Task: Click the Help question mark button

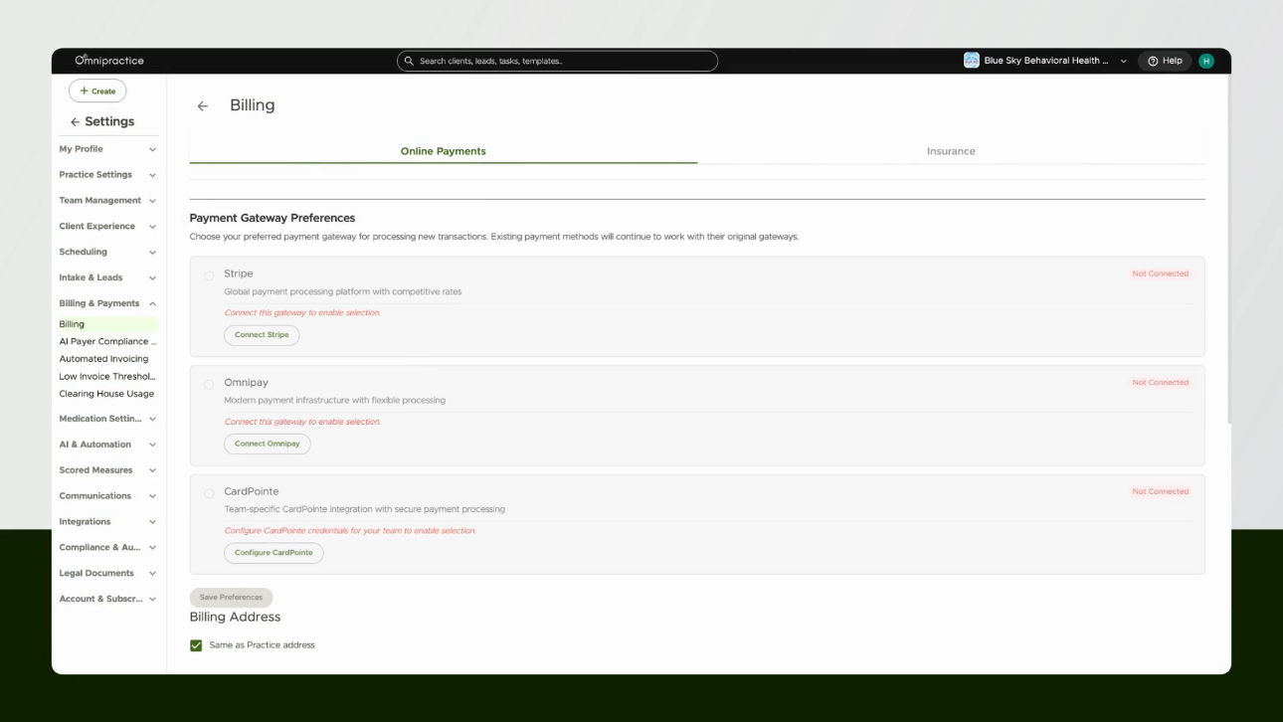Action: click(1165, 61)
